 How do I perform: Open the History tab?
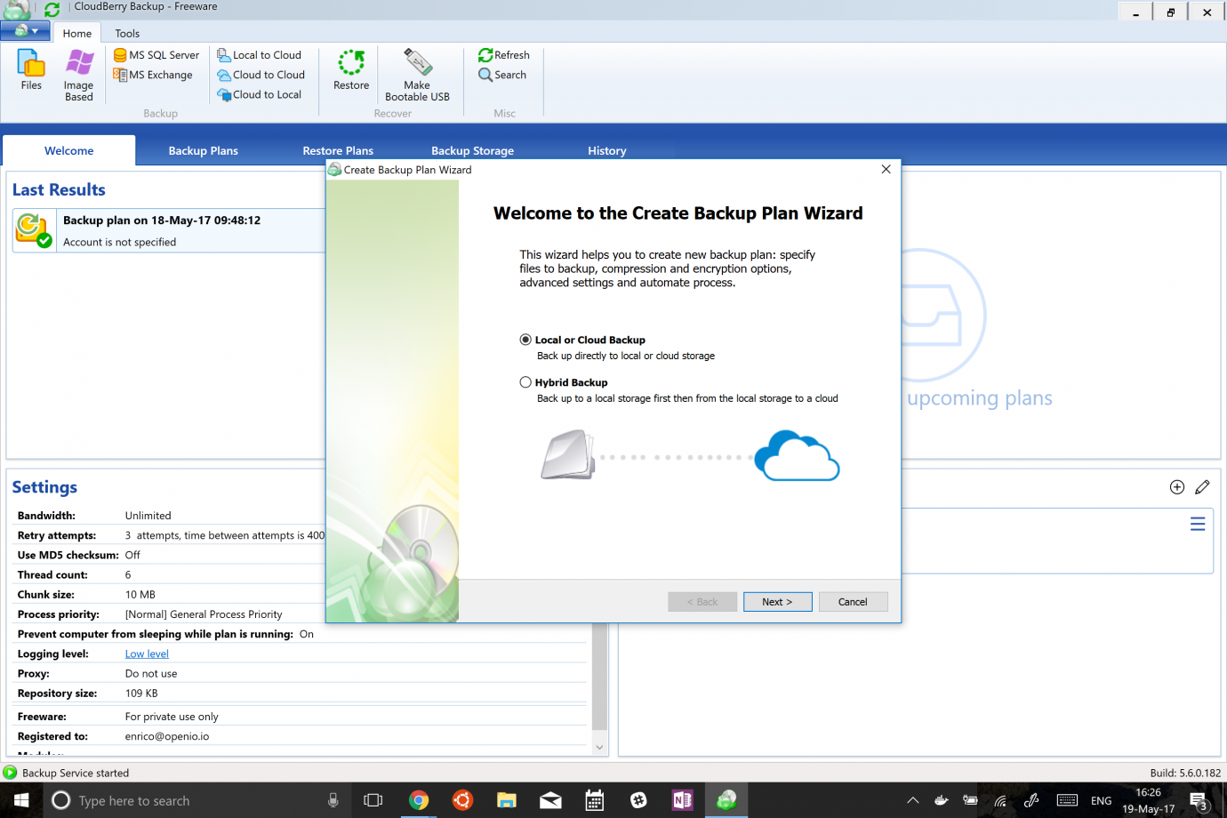607,150
